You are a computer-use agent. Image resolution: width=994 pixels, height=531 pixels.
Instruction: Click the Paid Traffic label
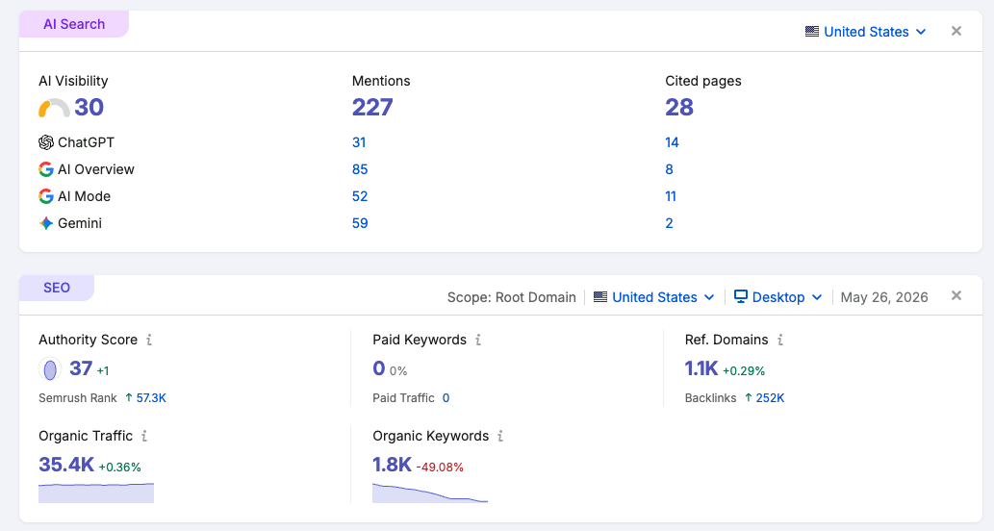tap(404, 398)
